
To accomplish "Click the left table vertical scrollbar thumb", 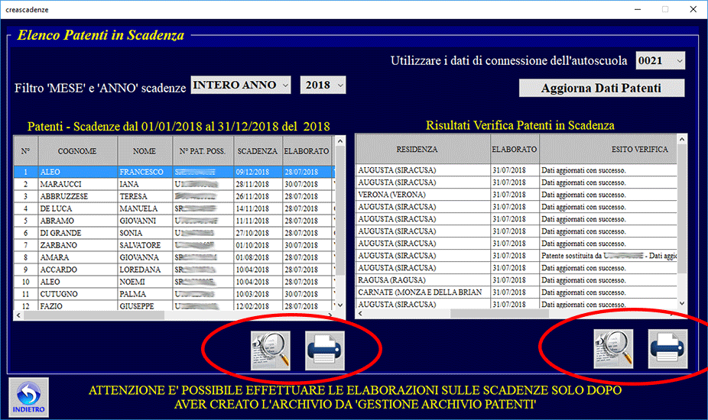I will click(x=340, y=211).
